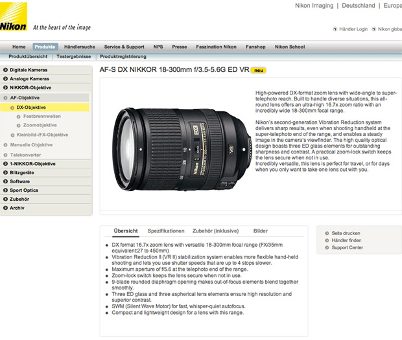Open Nikon School menu item
The height and width of the screenshot is (340, 402).
pos(290,47)
